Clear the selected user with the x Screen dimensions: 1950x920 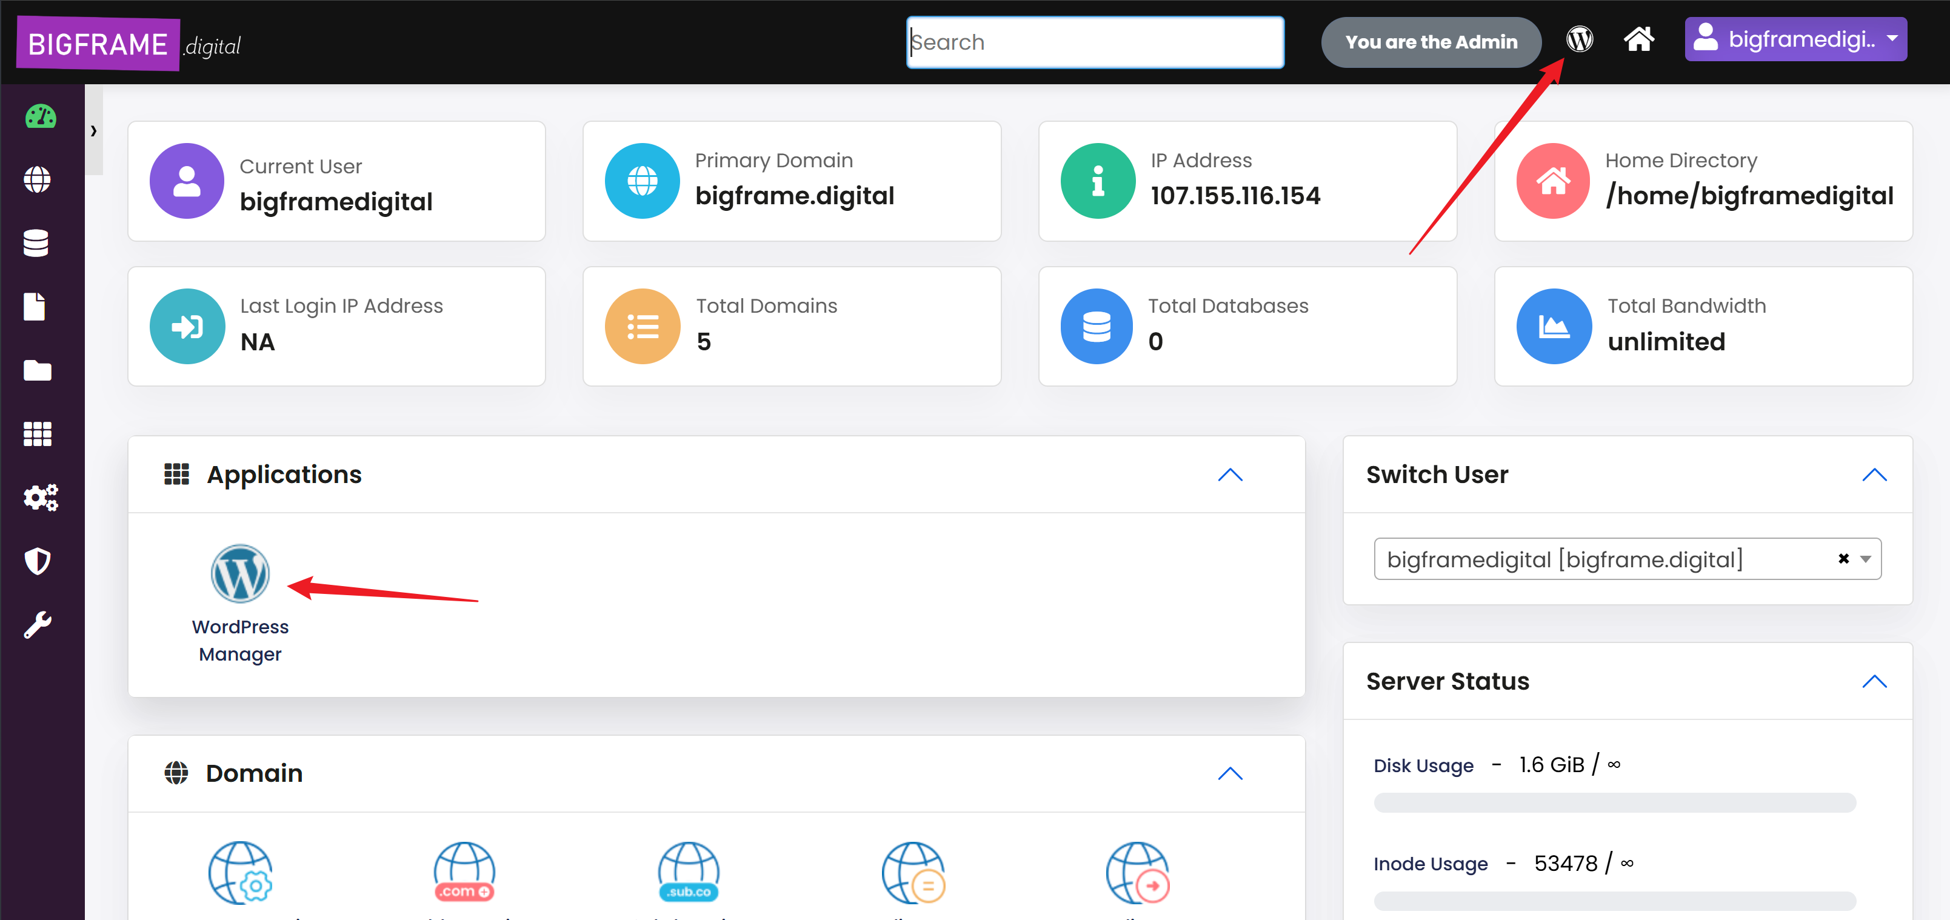pos(1843,558)
